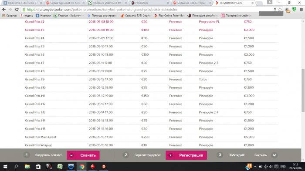The width and height of the screenshot is (305, 171).
Task: Focus the URL address bar
Action: [x=148, y=9]
